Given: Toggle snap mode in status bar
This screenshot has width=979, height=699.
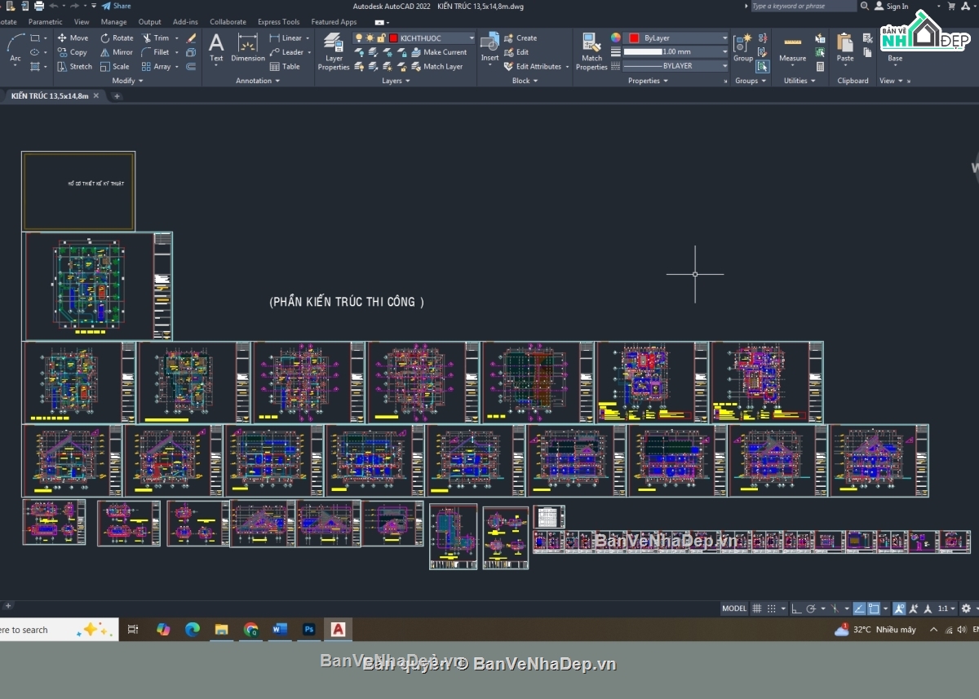Looking at the screenshot, I should pyautogui.click(x=772, y=608).
